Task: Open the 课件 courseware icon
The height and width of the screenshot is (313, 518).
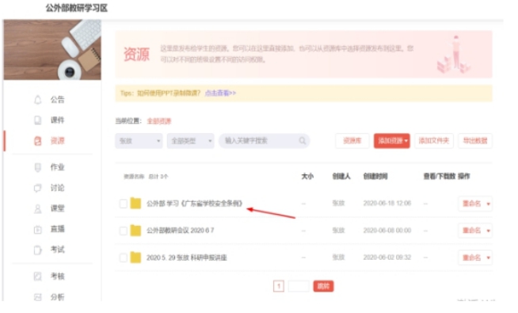Action: pyautogui.click(x=38, y=120)
